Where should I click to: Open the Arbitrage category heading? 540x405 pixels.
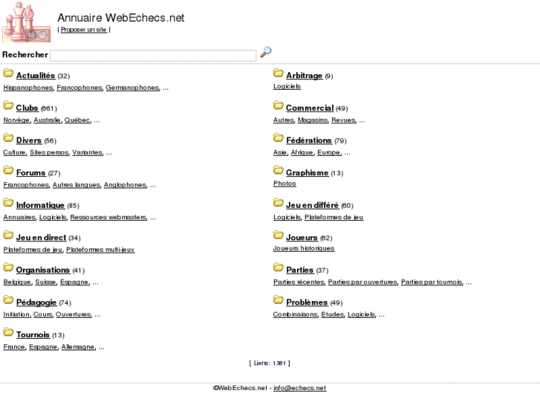(304, 76)
